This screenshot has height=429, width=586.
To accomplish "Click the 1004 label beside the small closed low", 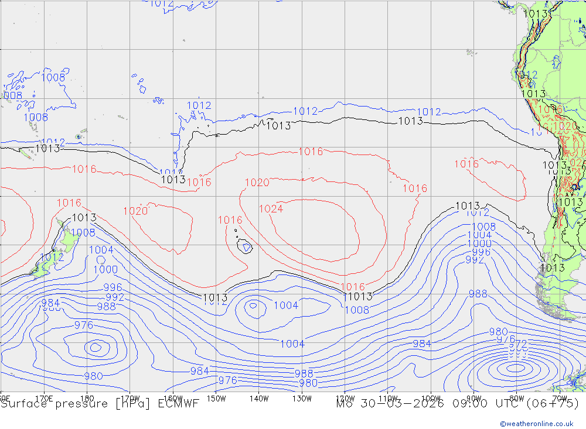I will [x=286, y=306].
